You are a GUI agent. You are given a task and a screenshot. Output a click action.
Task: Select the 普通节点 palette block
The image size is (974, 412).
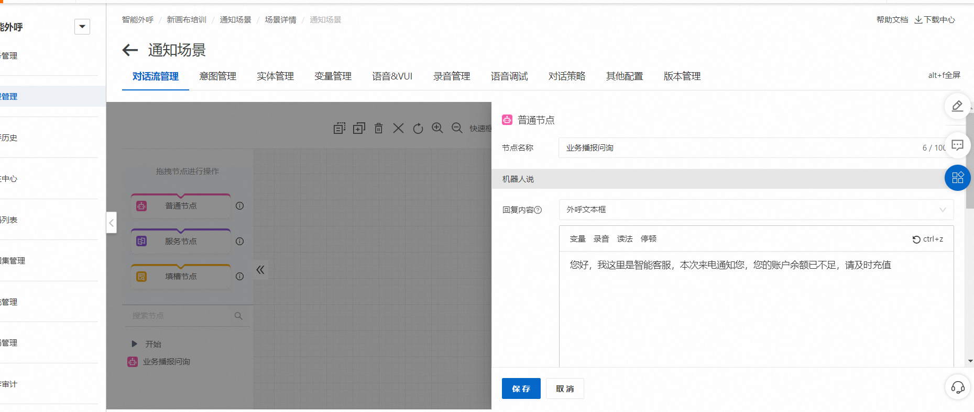click(x=181, y=205)
